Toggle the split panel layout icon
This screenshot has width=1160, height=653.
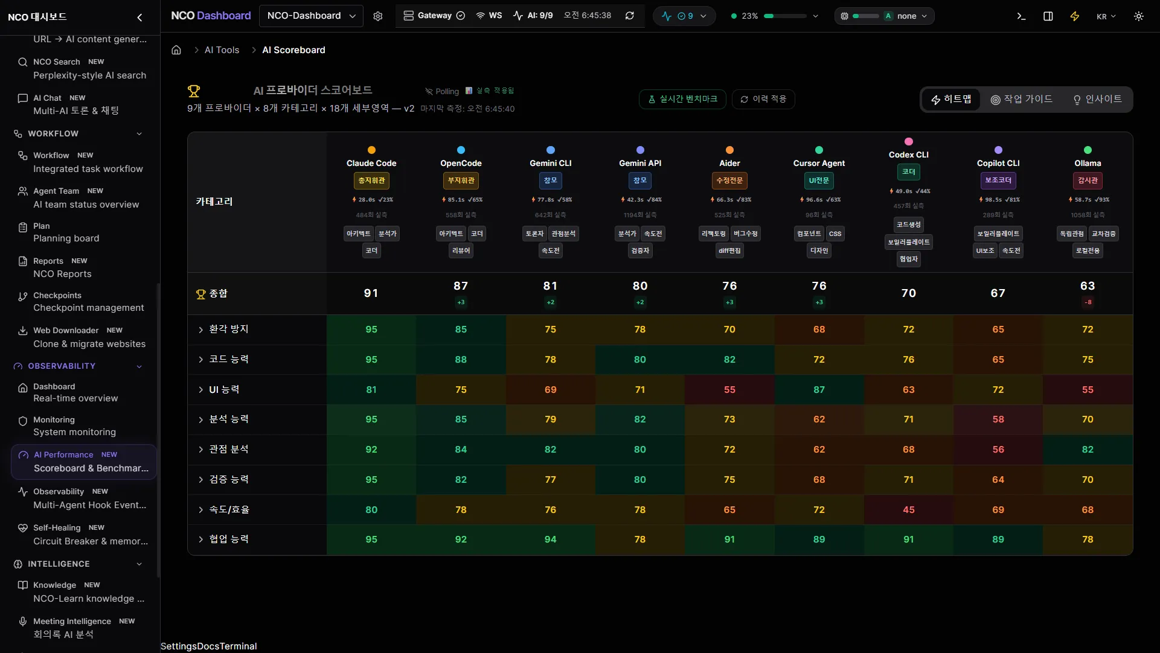[1048, 16]
